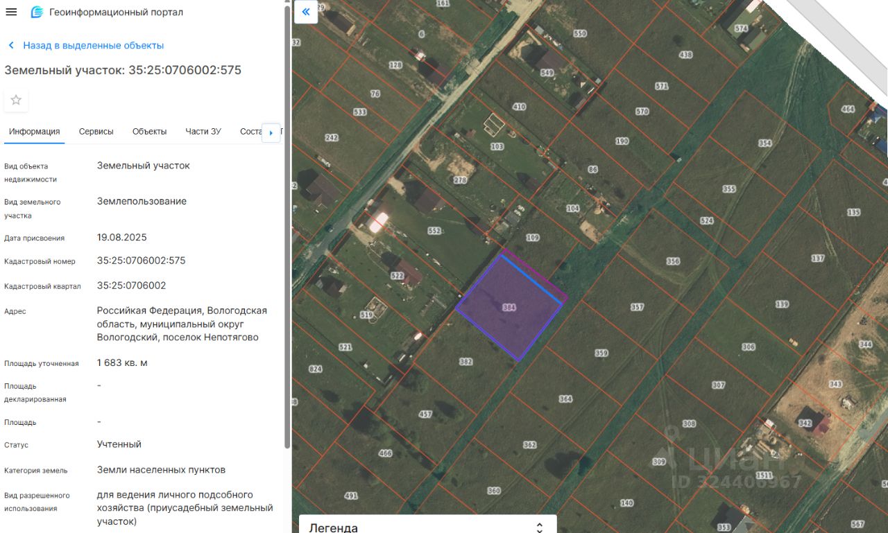Select parcel 190 on the map
888x533 pixels.
pyautogui.click(x=622, y=141)
